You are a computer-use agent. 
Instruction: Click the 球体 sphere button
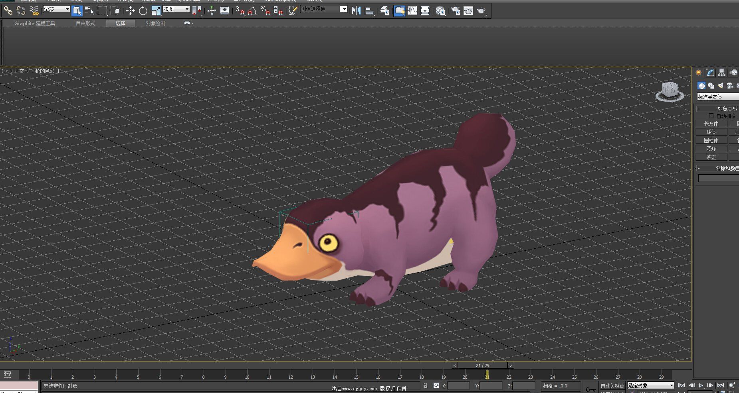[711, 132]
